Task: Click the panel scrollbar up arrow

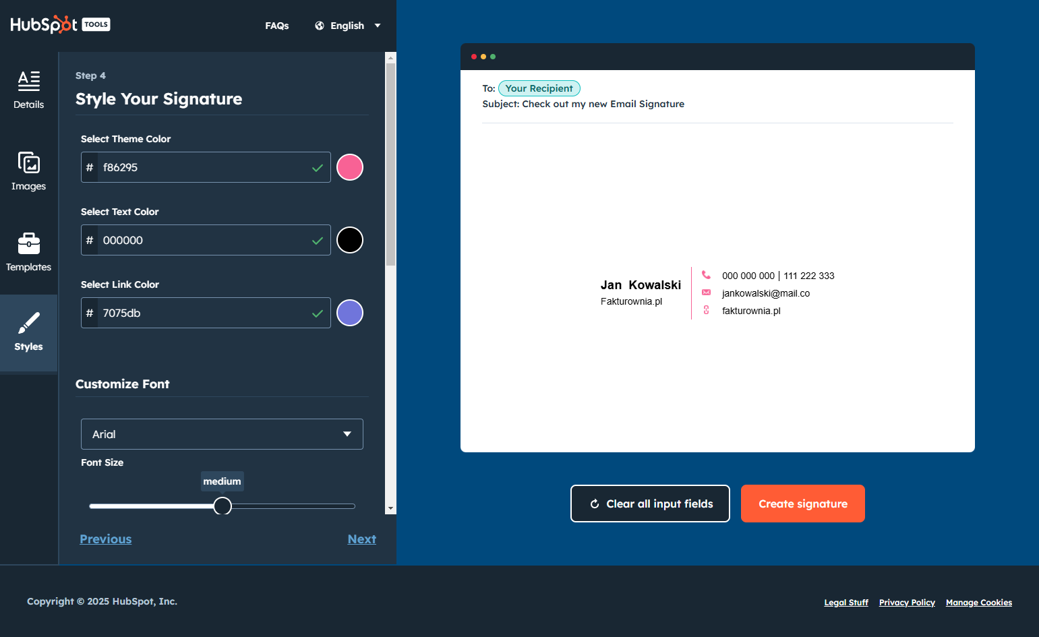Action: point(390,58)
